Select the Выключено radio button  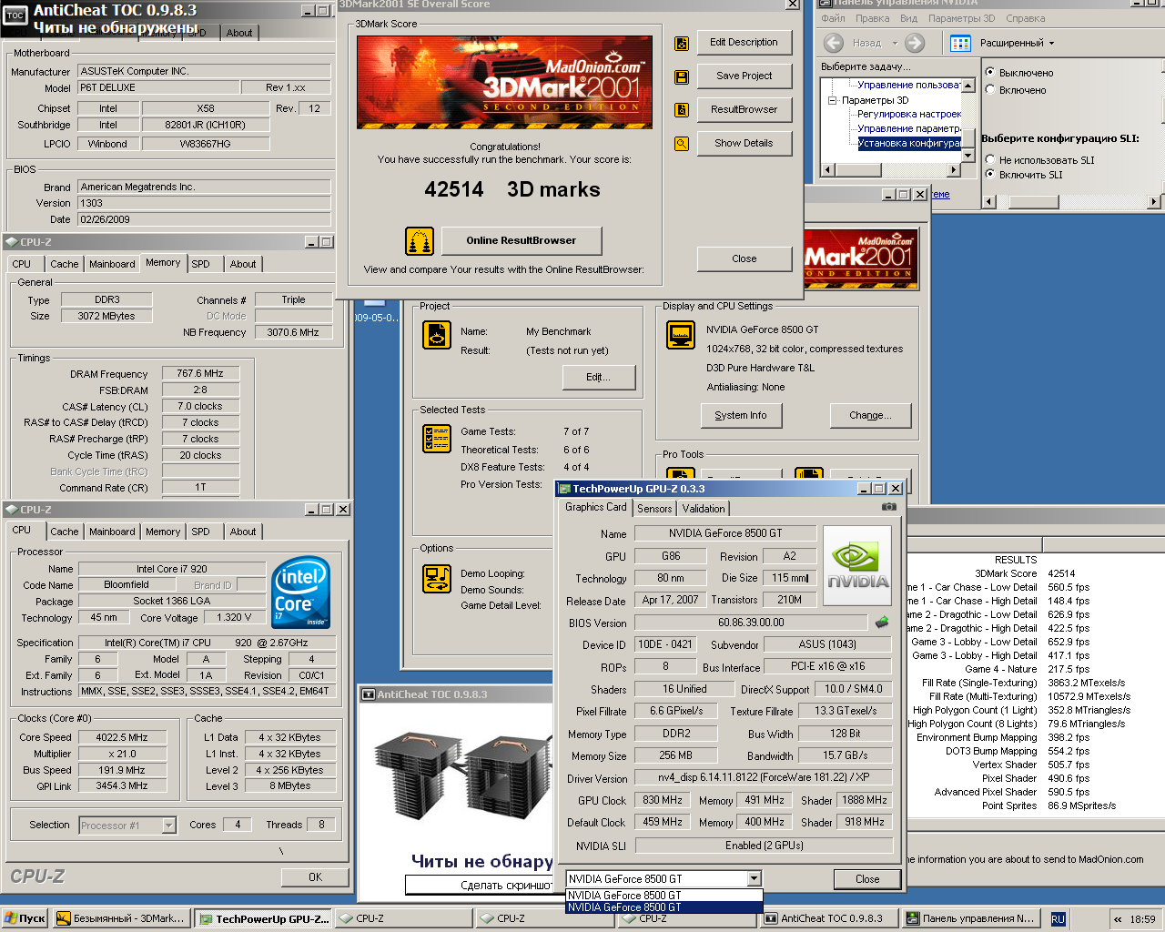click(991, 72)
